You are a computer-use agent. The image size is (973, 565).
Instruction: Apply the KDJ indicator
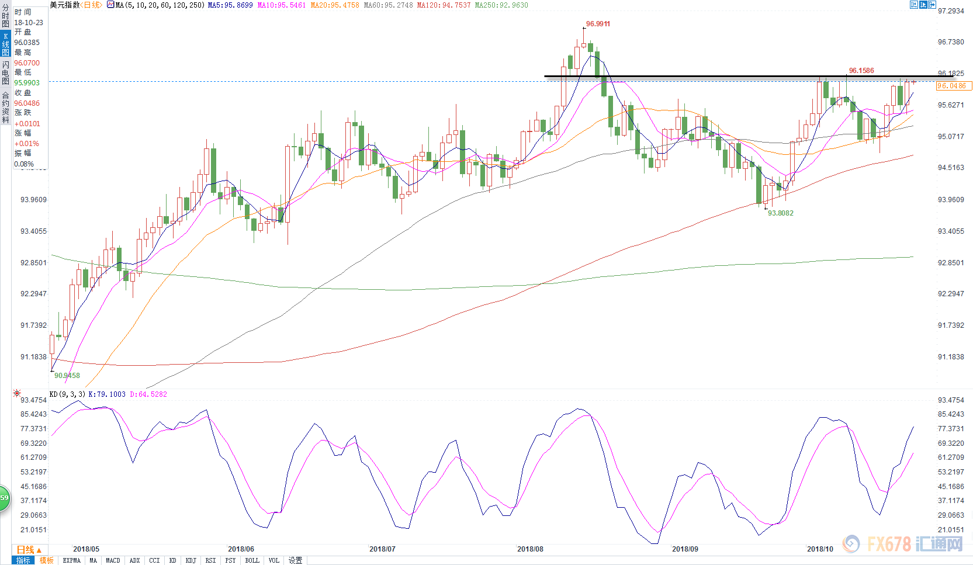pos(191,560)
